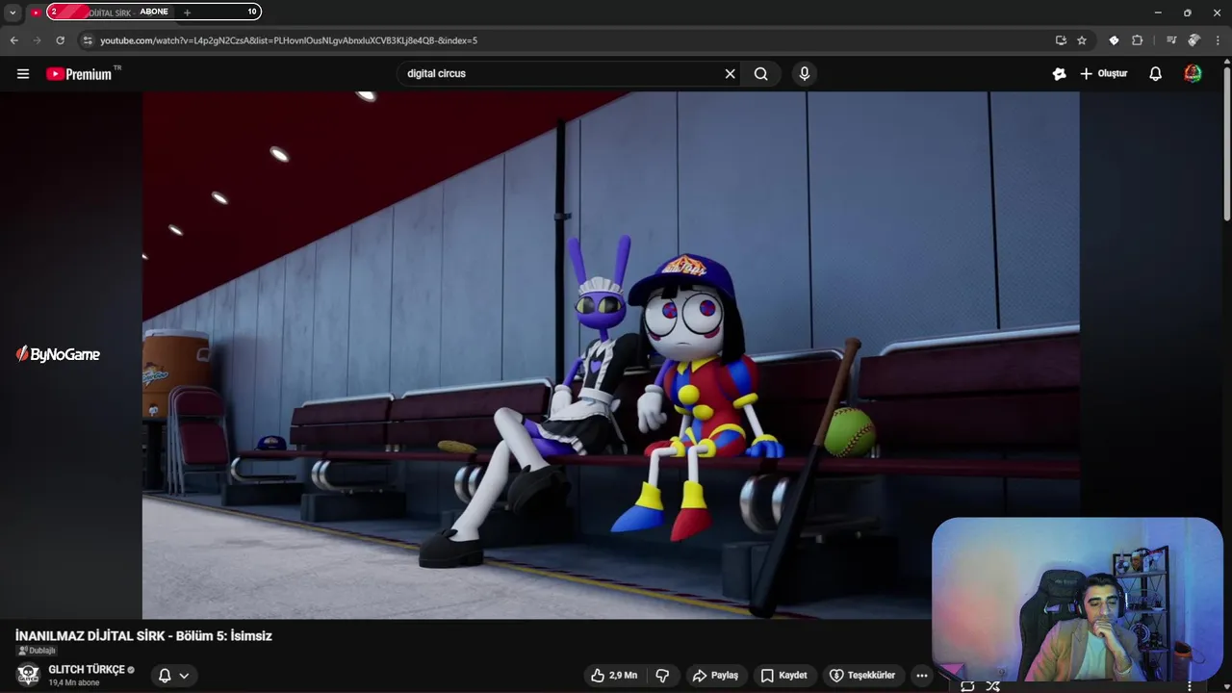Open the extension icon left of the puzzle-piece icon
1232x693 pixels.
pyautogui.click(x=1114, y=40)
